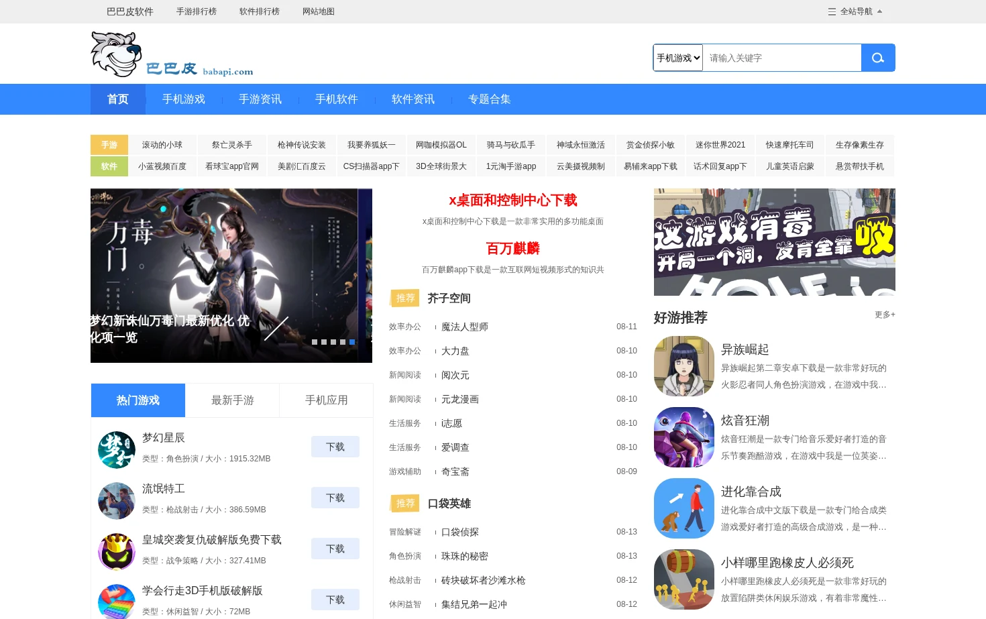
Task: Go to 手机游戏 in the nav bar
Action: (x=184, y=99)
